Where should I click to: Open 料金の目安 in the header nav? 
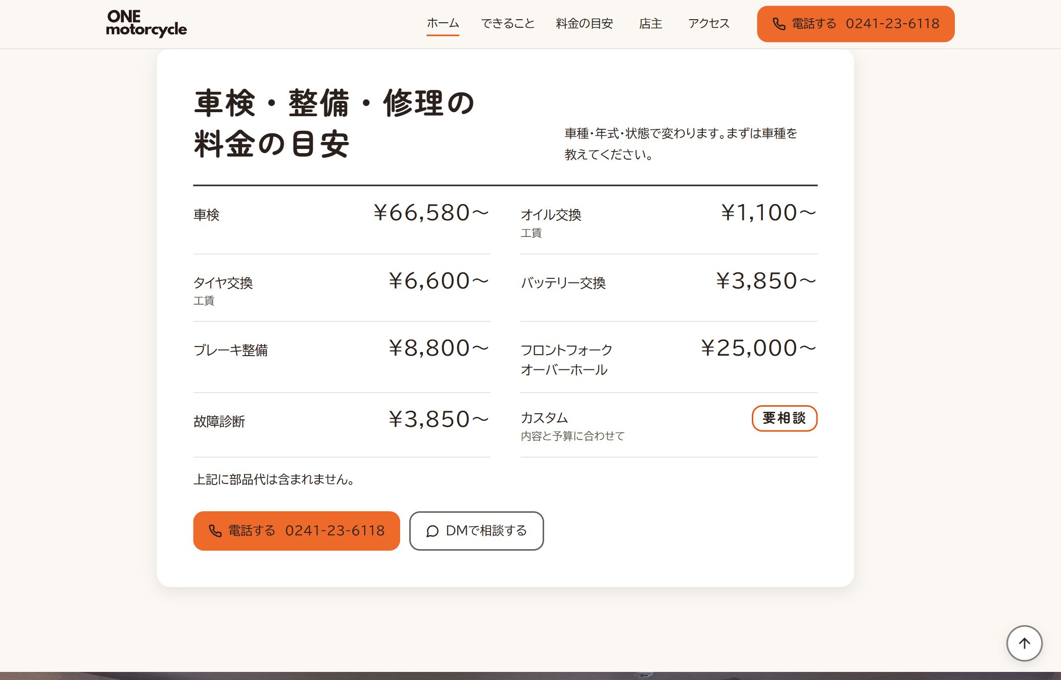coord(584,24)
